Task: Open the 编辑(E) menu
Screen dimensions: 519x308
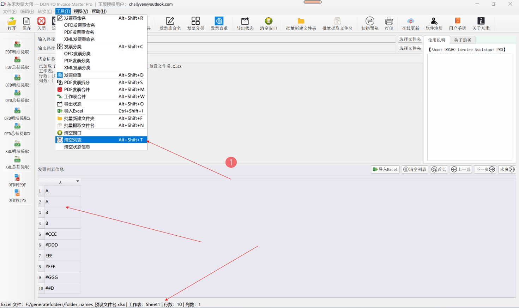Action: (27, 11)
